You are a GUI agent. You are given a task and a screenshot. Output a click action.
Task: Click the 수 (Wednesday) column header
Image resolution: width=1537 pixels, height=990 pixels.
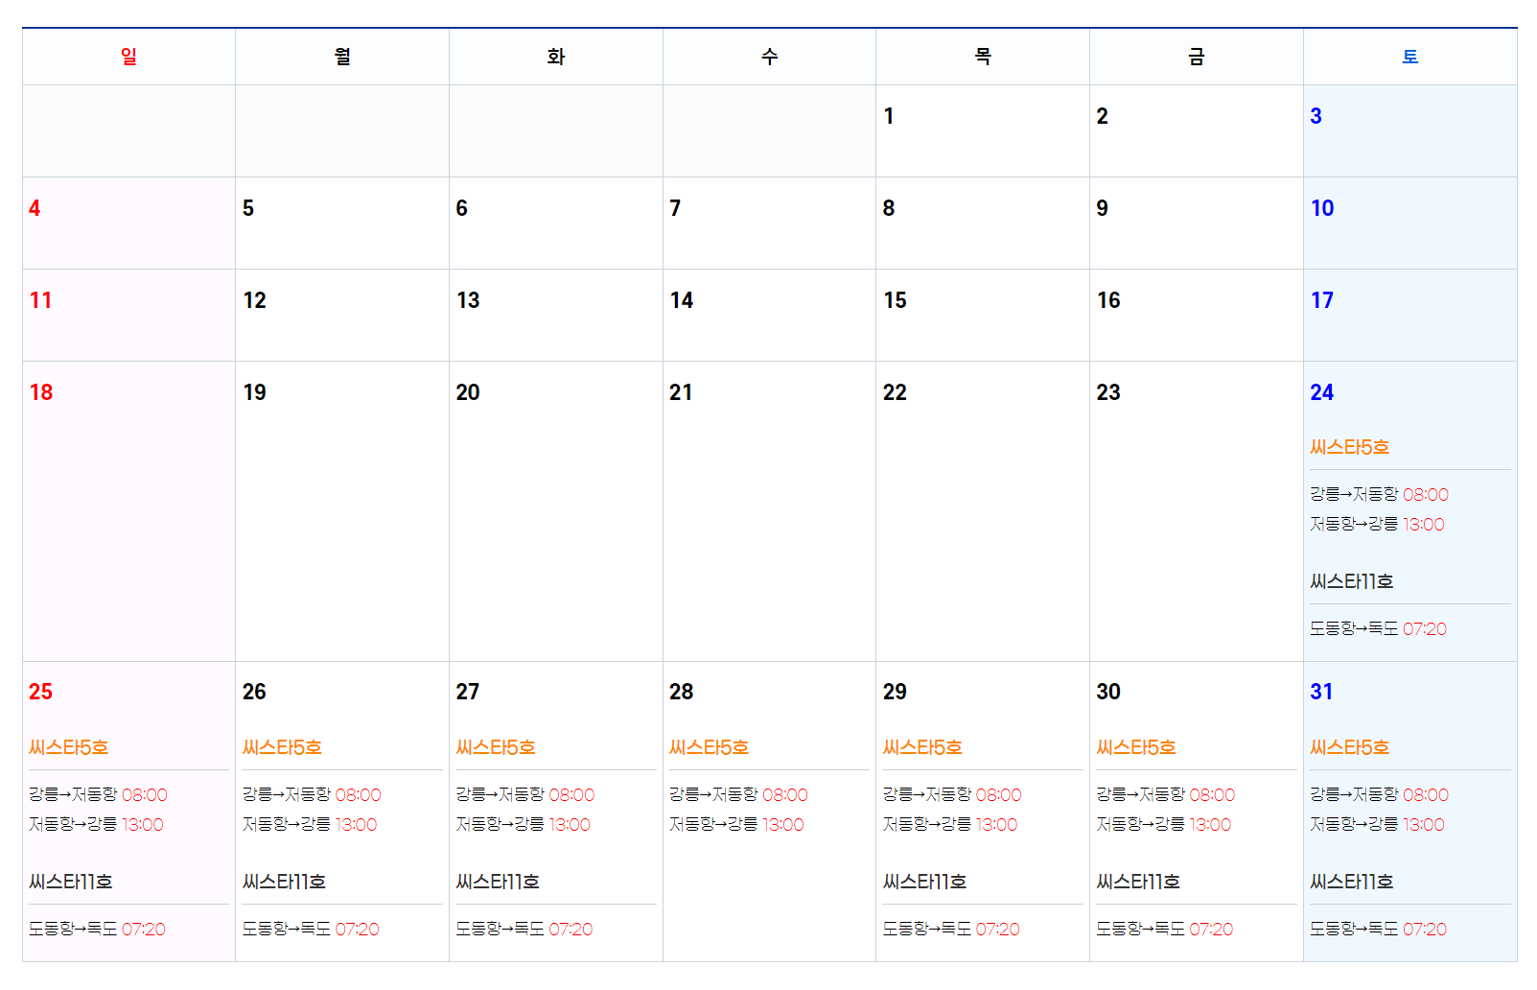(x=769, y=57)
